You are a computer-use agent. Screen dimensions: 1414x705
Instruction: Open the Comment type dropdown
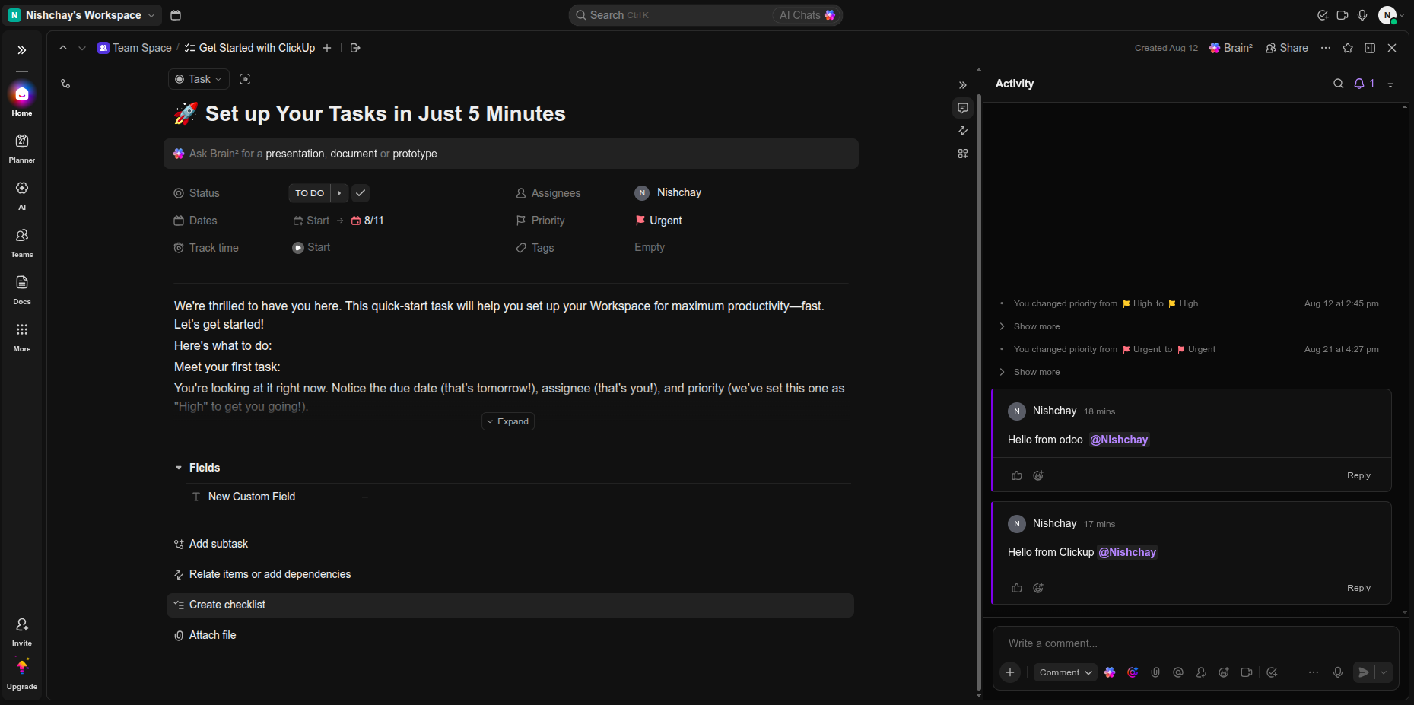1065,672
